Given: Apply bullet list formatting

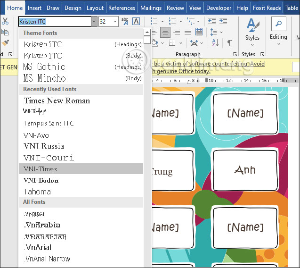Looking at the screenshot, I should click(x=154, y=21).
